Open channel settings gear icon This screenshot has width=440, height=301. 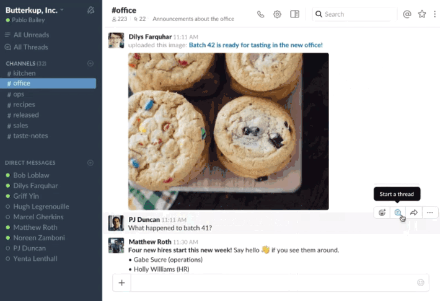click(x=277, y=14)
